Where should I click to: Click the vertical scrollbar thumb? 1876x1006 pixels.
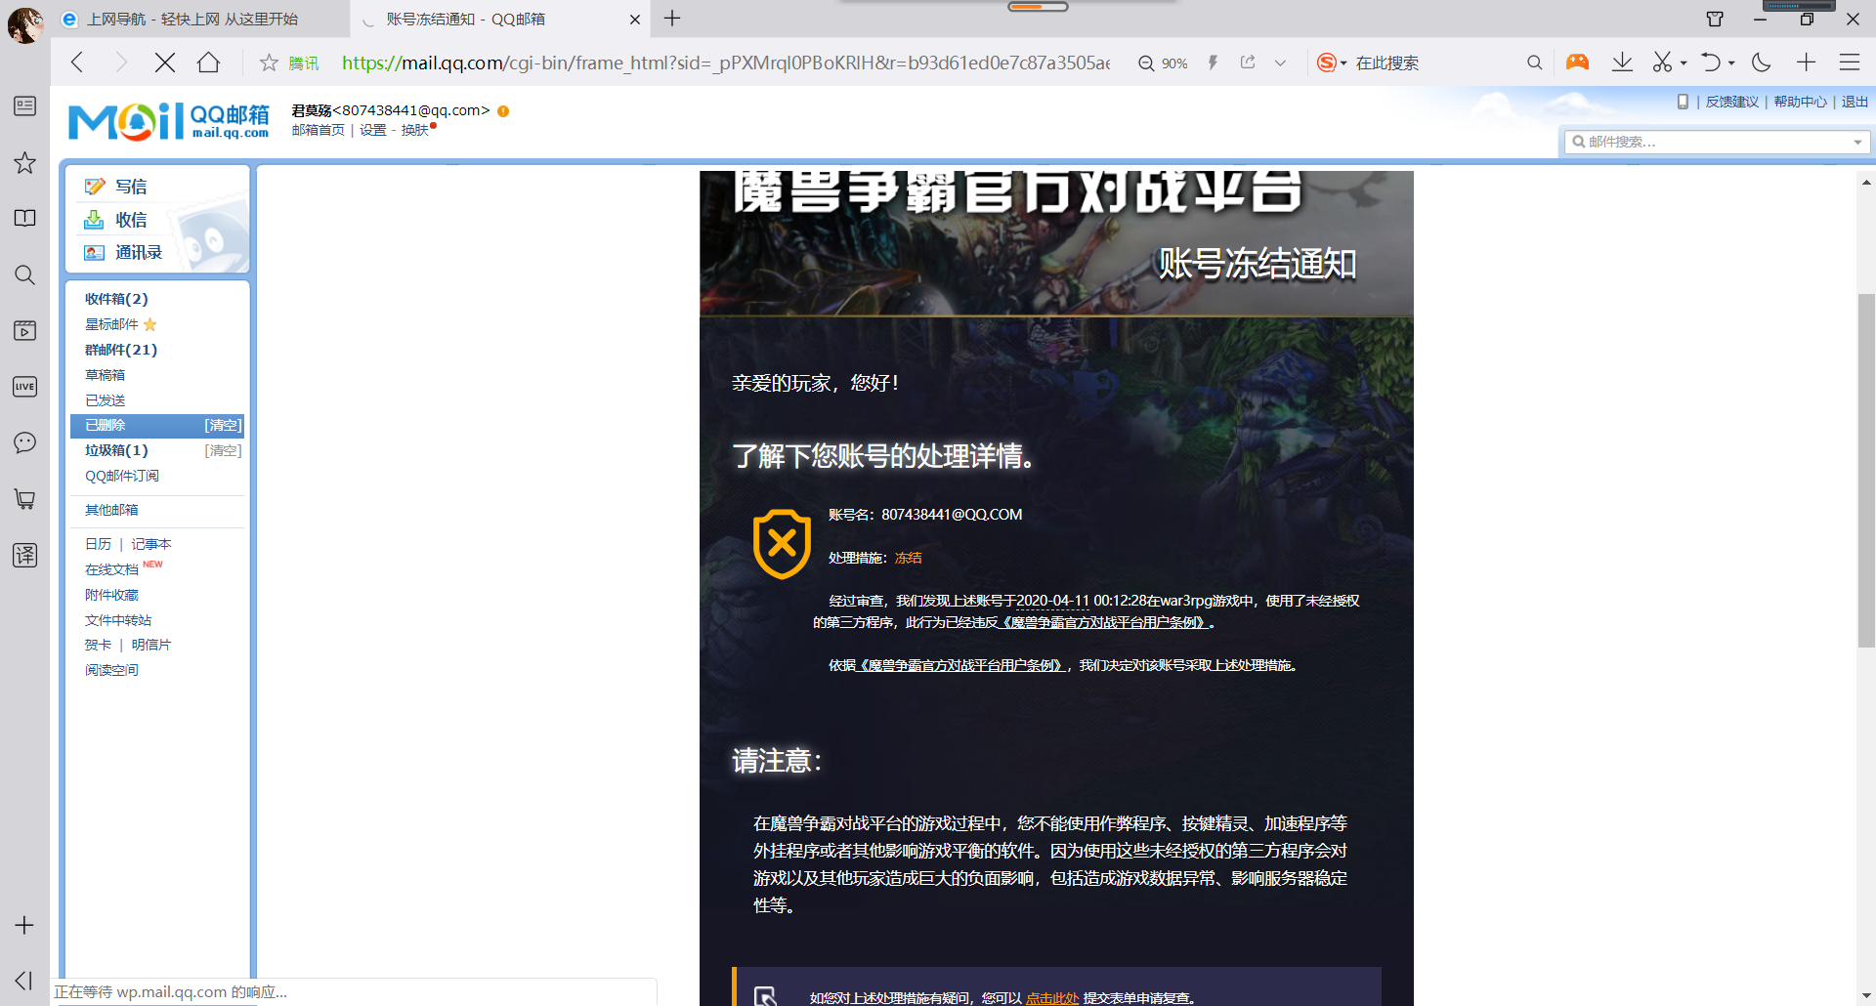[1866, 470]
